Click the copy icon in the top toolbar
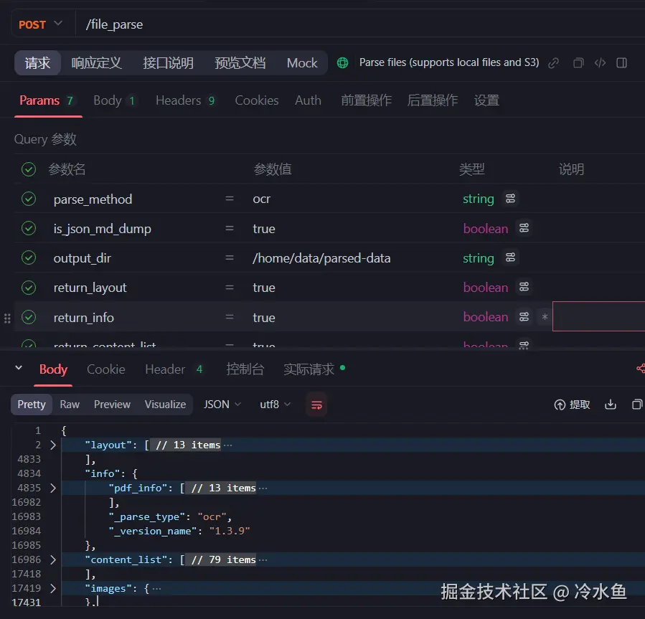645x619 pixels. [x=578, y=63]
